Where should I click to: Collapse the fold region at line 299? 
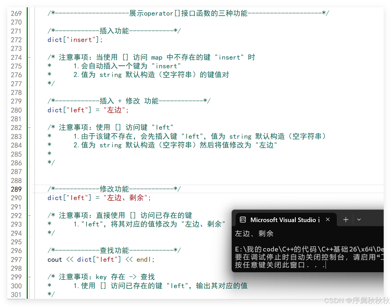click(29, 277)
